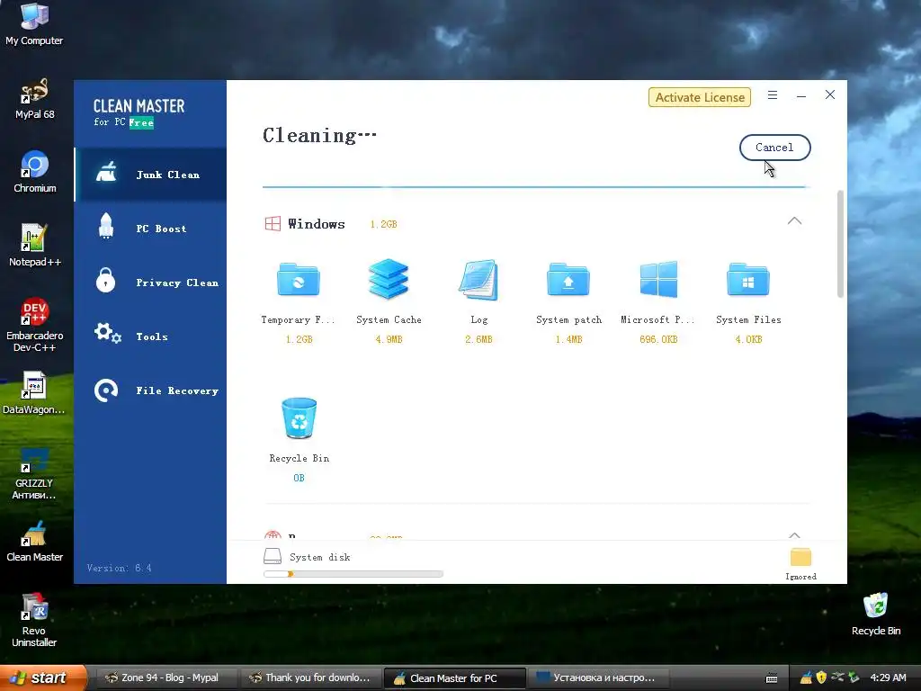The image size is (921, 691).
Task: Select Notepad++ desktop icon
Action: pos(35,246)
